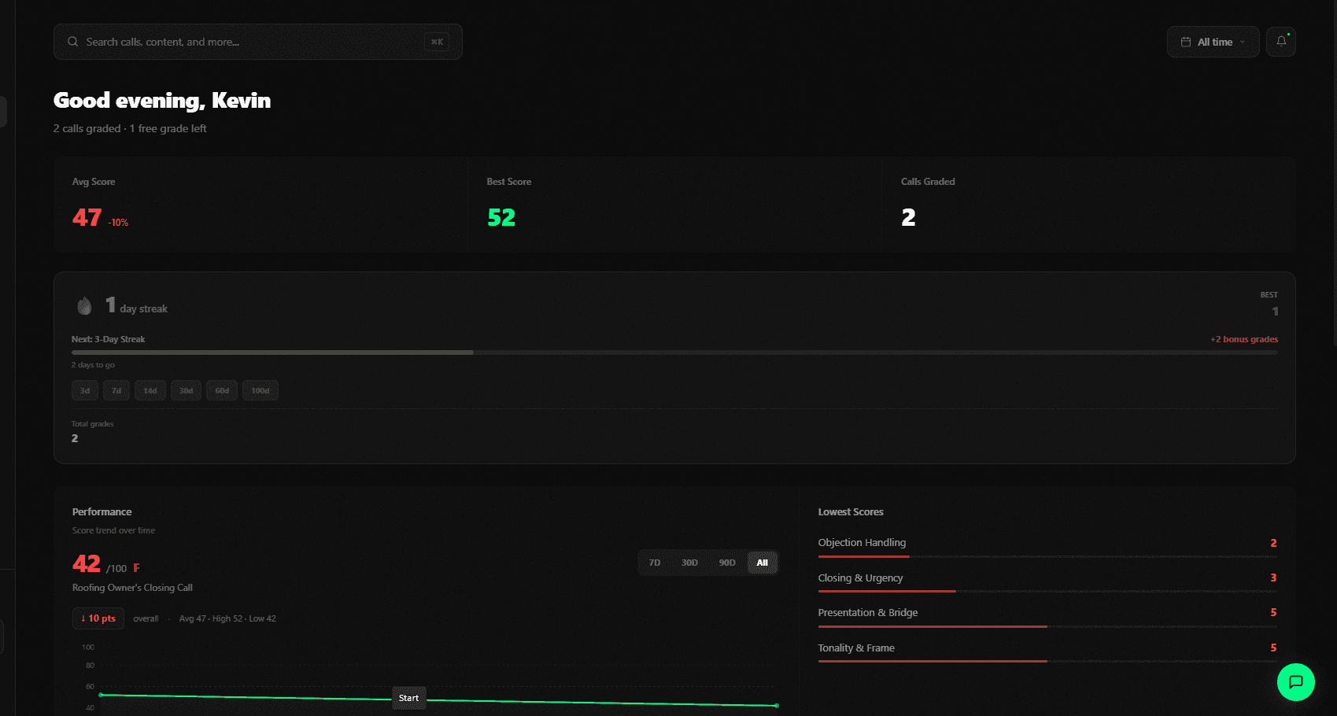Screen dimensions: 1337x716
Task: Click the Lowest Scores heading
Action: (851, 511)
